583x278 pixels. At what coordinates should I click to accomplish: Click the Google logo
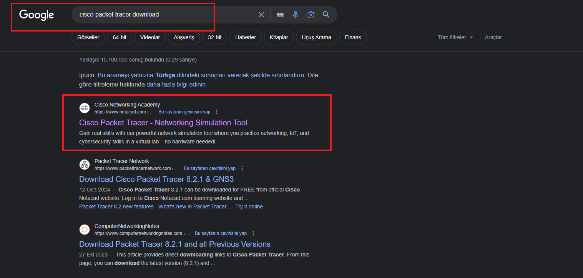point(37,15)
